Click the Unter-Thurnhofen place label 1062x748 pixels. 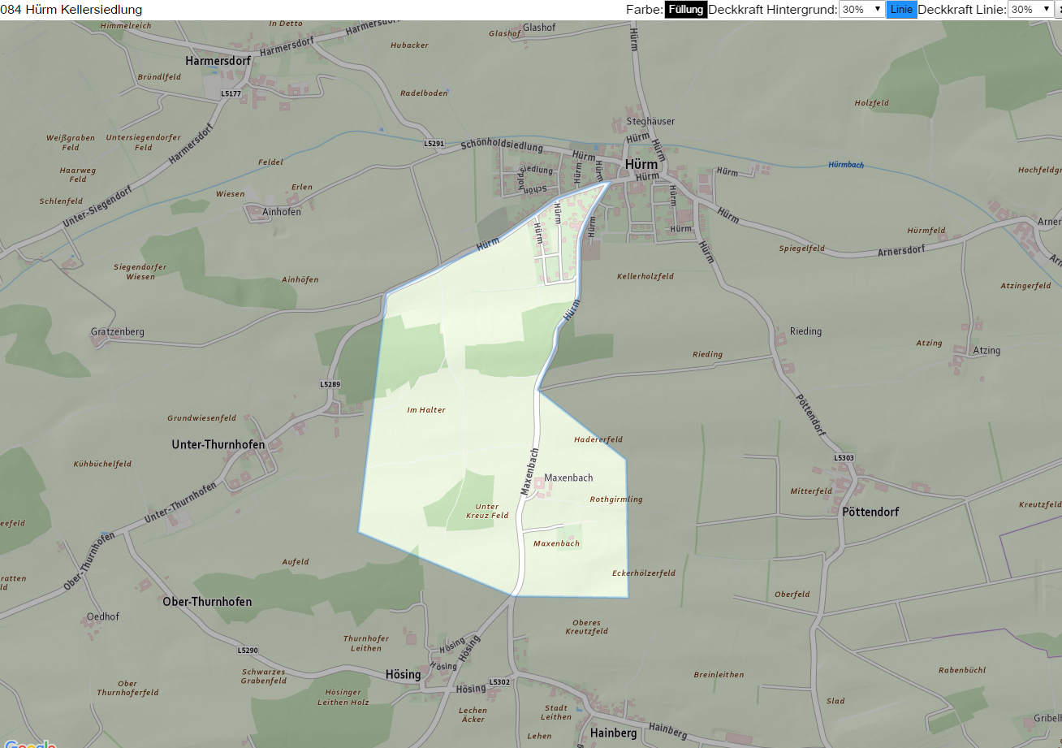pos(218,444)
